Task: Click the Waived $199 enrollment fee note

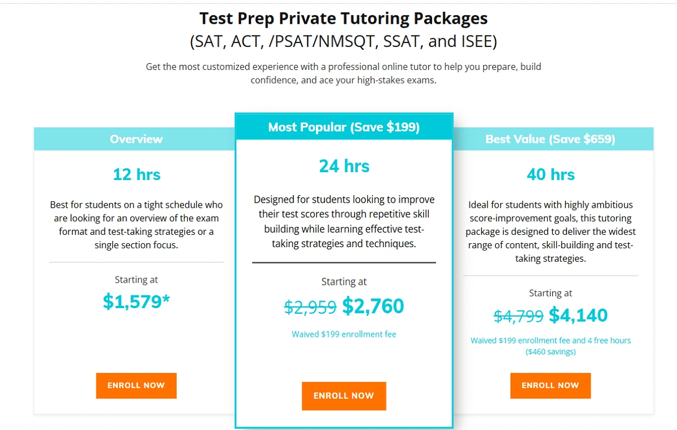Action: click(x=344, y=334)
